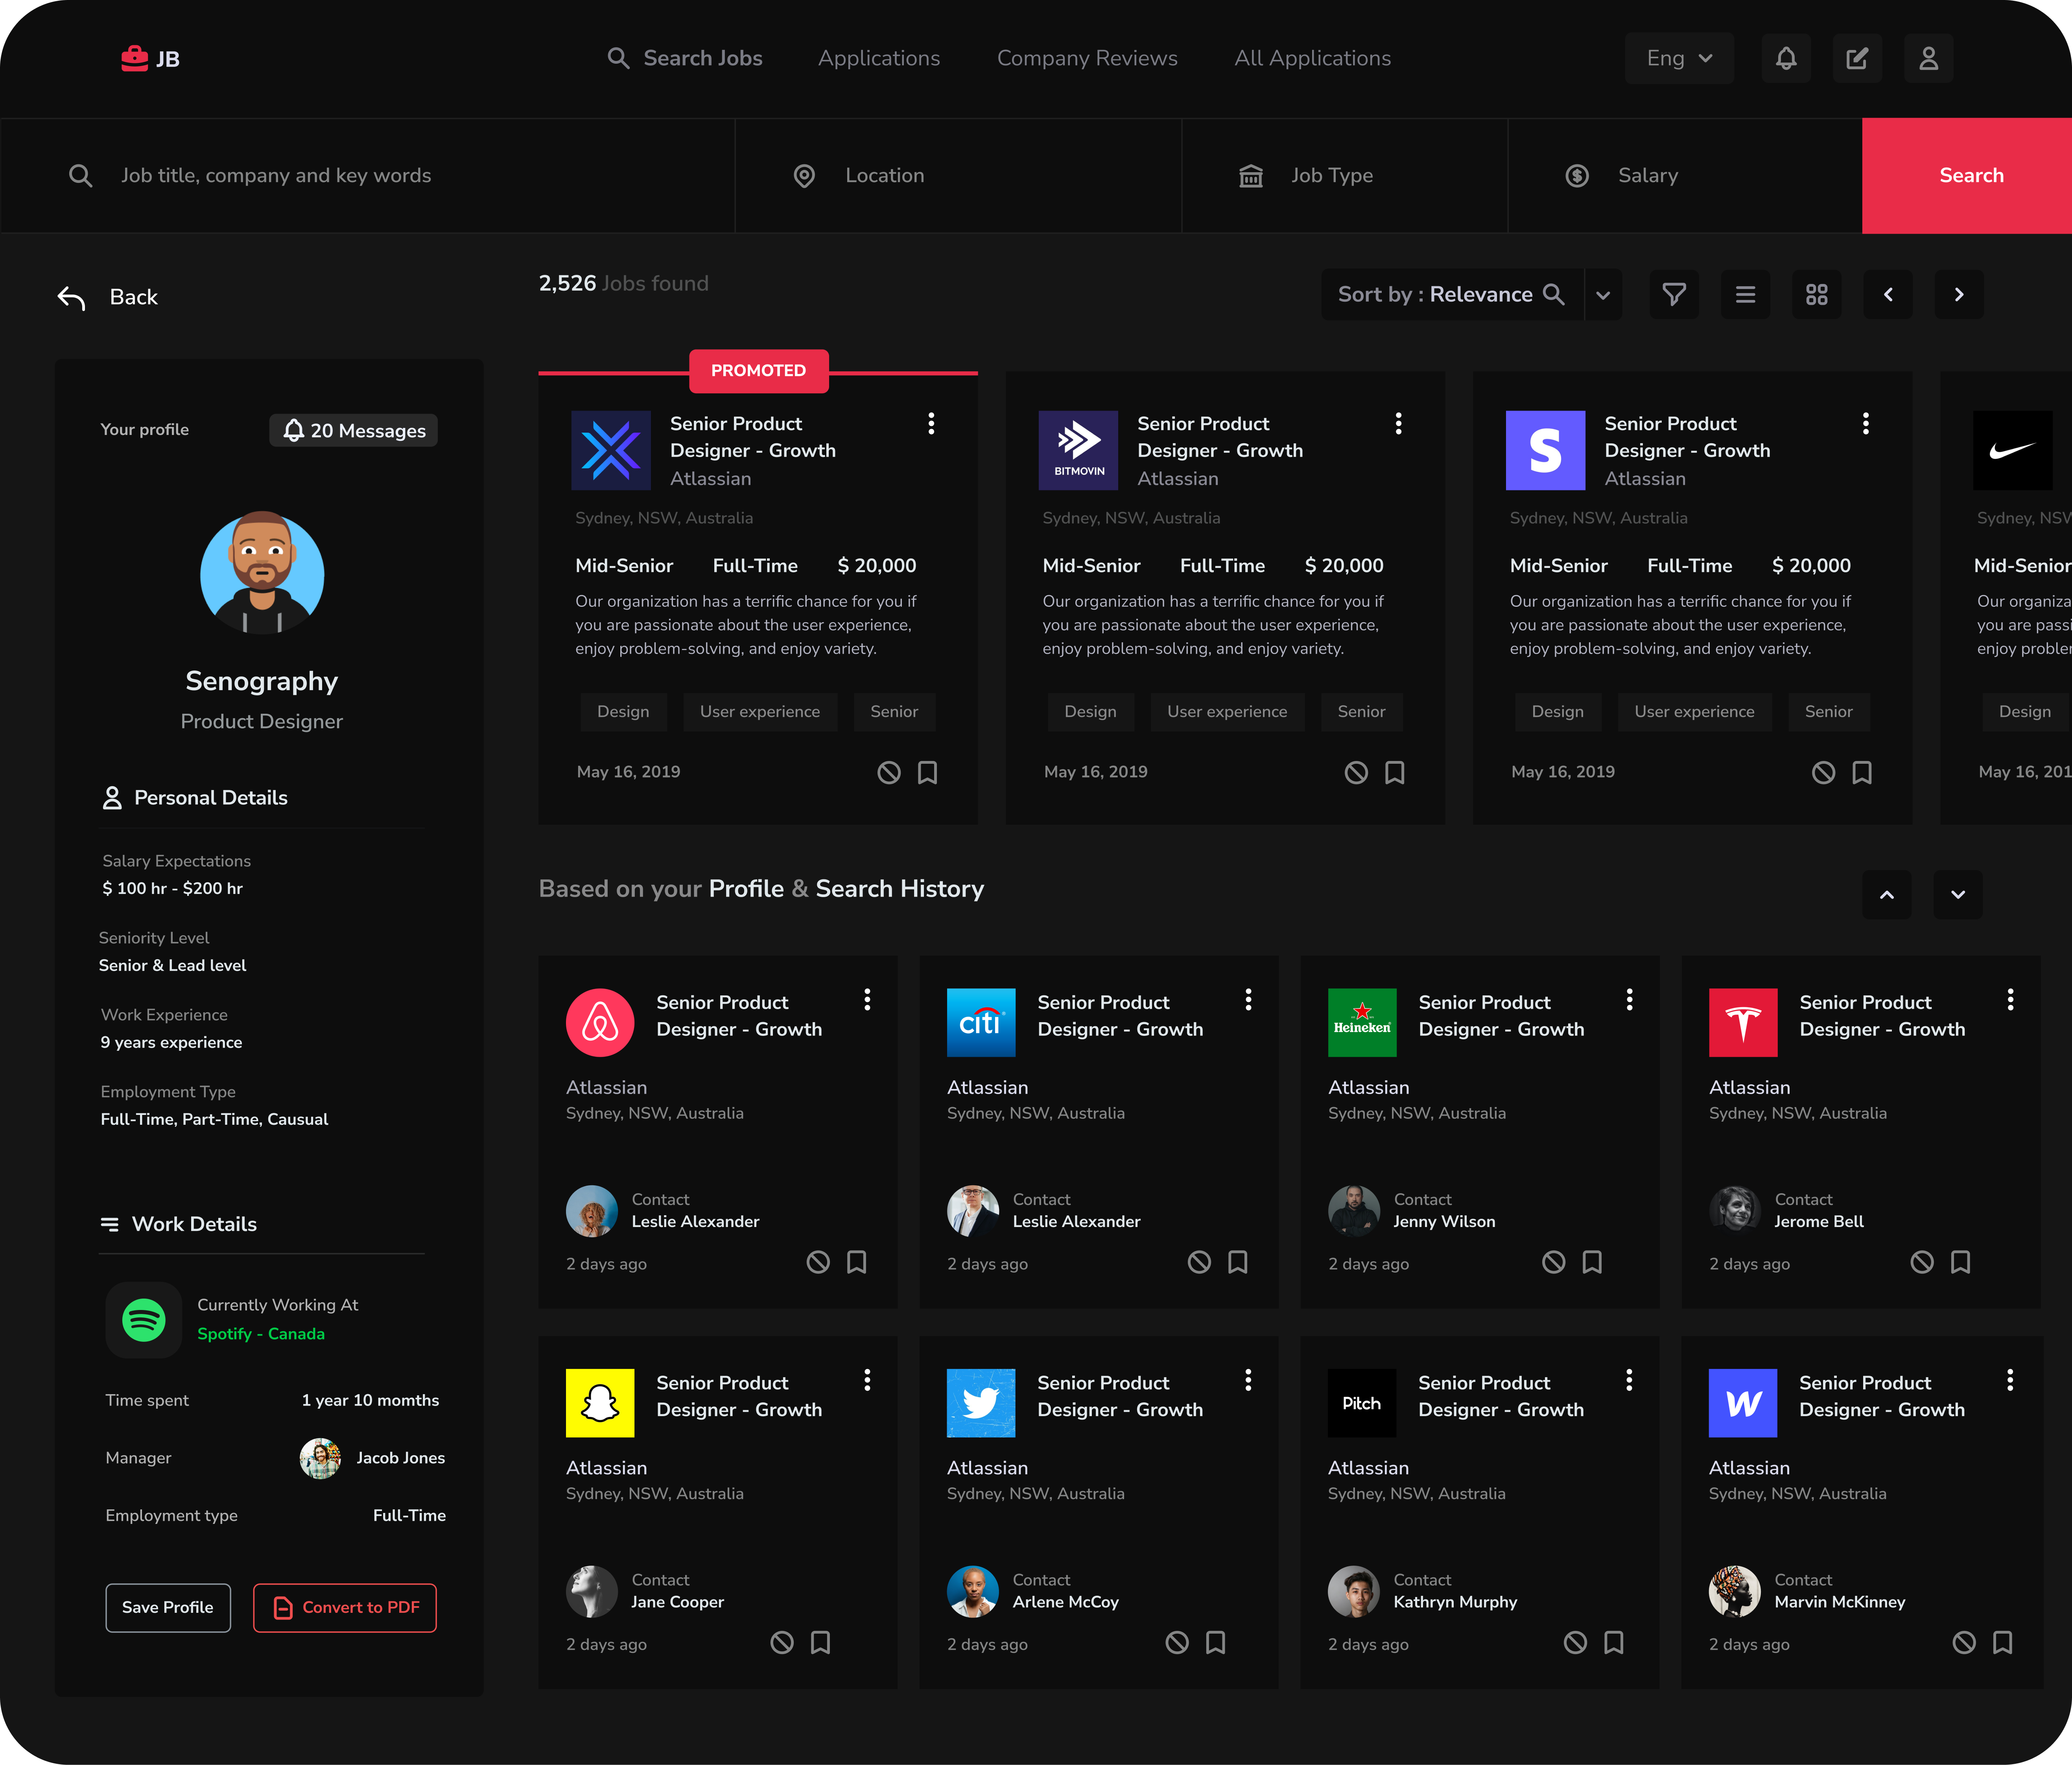The width and height of the screenshot is (2072, 1765).
Task: Expand the Sort by dropdown arrow
Action: click(x=1603, y=295)
